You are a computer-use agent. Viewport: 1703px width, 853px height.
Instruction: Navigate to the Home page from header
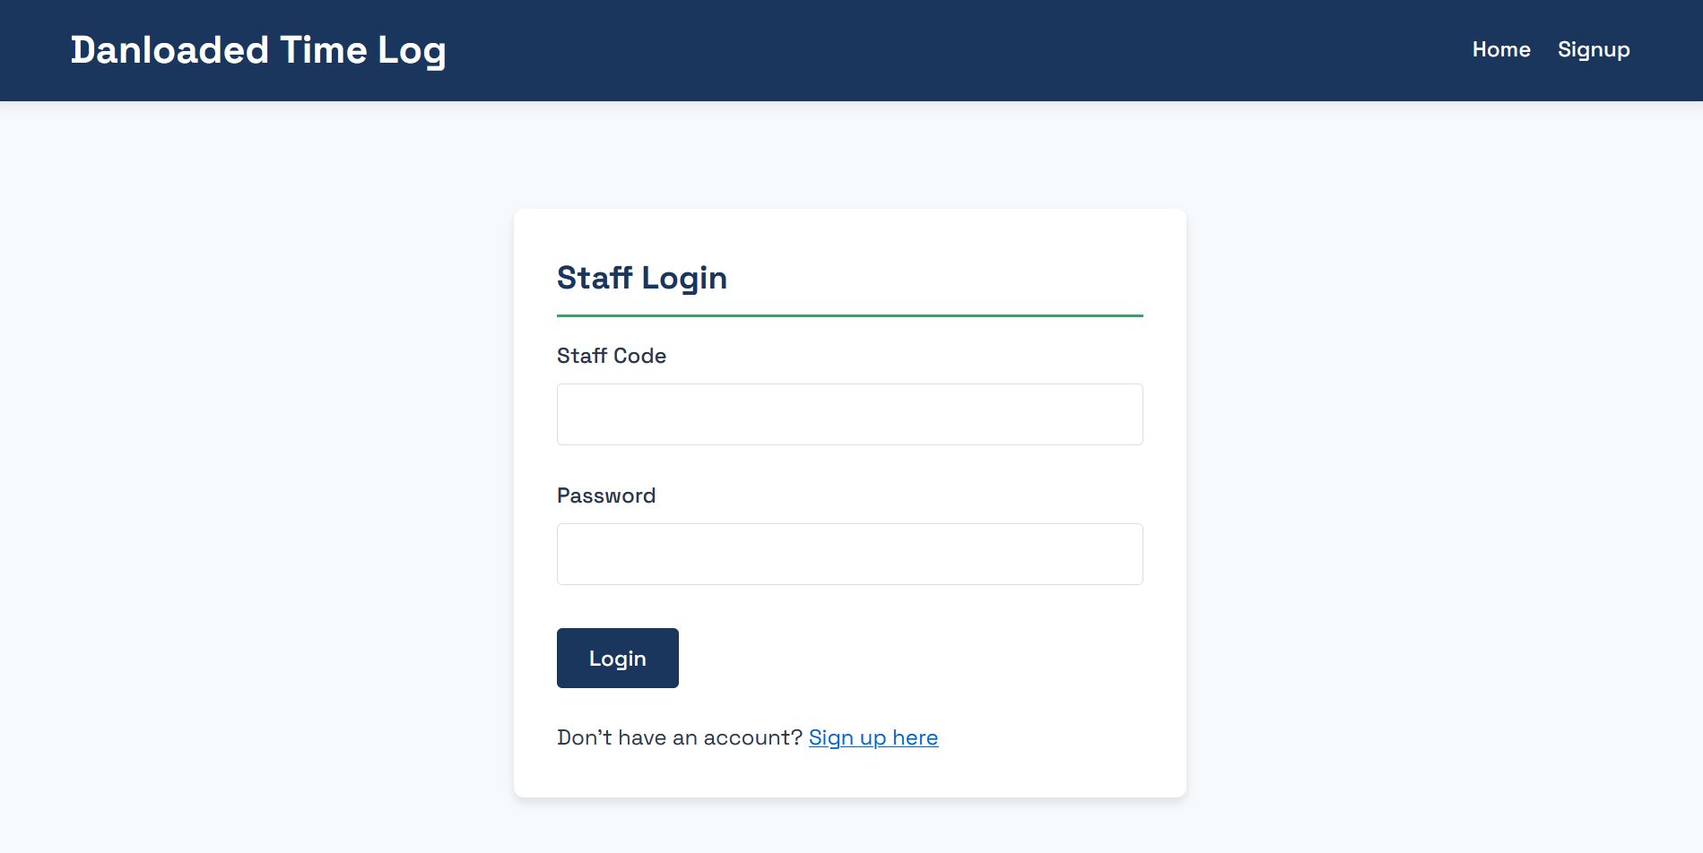click(x=1500, y=50)
